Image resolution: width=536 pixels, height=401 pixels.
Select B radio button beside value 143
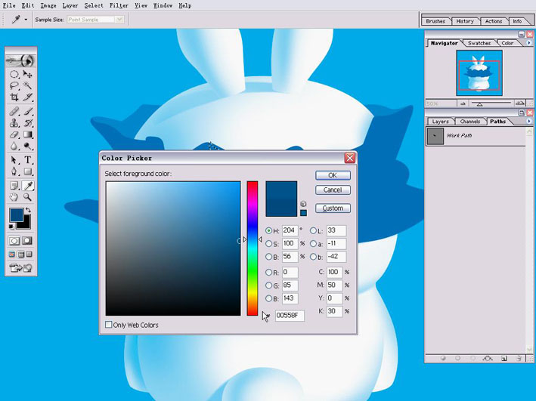click(268, 299)
